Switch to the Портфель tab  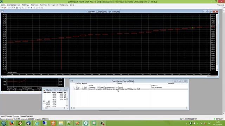tap(16, 116)
